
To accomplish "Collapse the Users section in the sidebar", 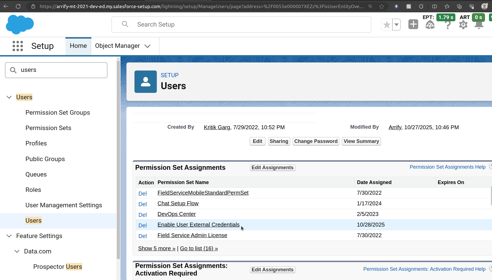I will tap(9, 97).
